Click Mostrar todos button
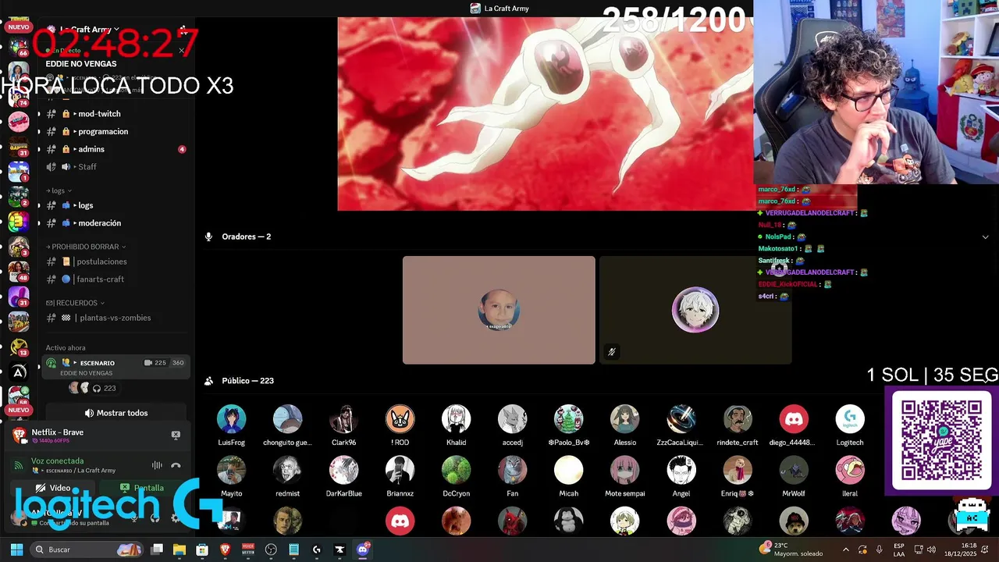Screen dimensions: 999x562 pos(116,413)
